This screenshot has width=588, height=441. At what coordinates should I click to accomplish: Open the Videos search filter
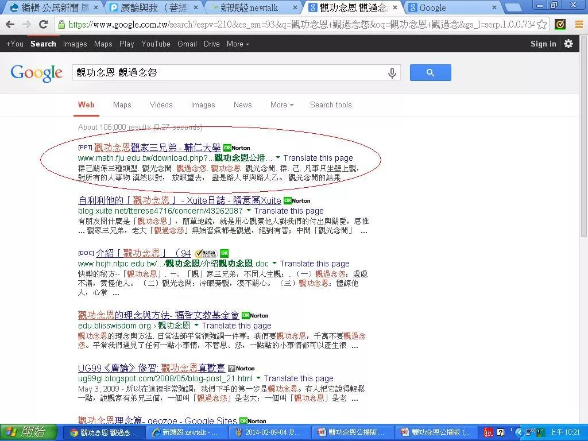coord(161,105)
